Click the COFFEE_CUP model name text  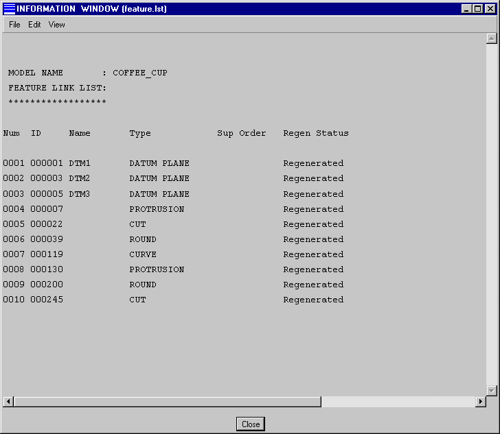(139, 73)
